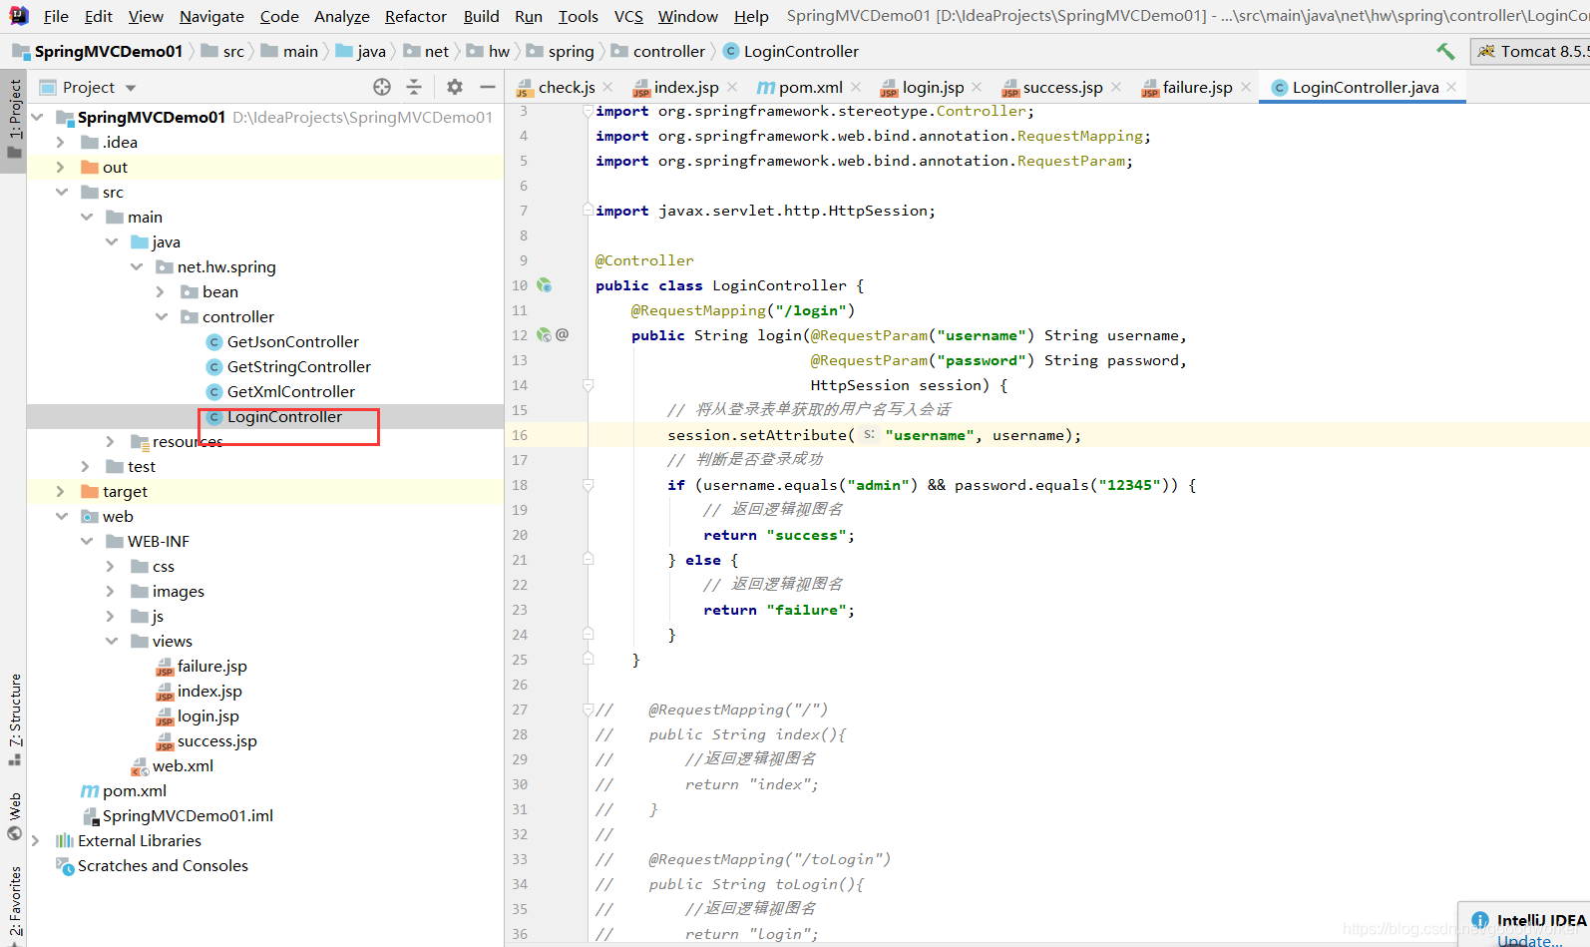Click the @ gutter icon on line 12
Image resolution: width=1590 pixels, height=947 pixels.
coord(563,335)
